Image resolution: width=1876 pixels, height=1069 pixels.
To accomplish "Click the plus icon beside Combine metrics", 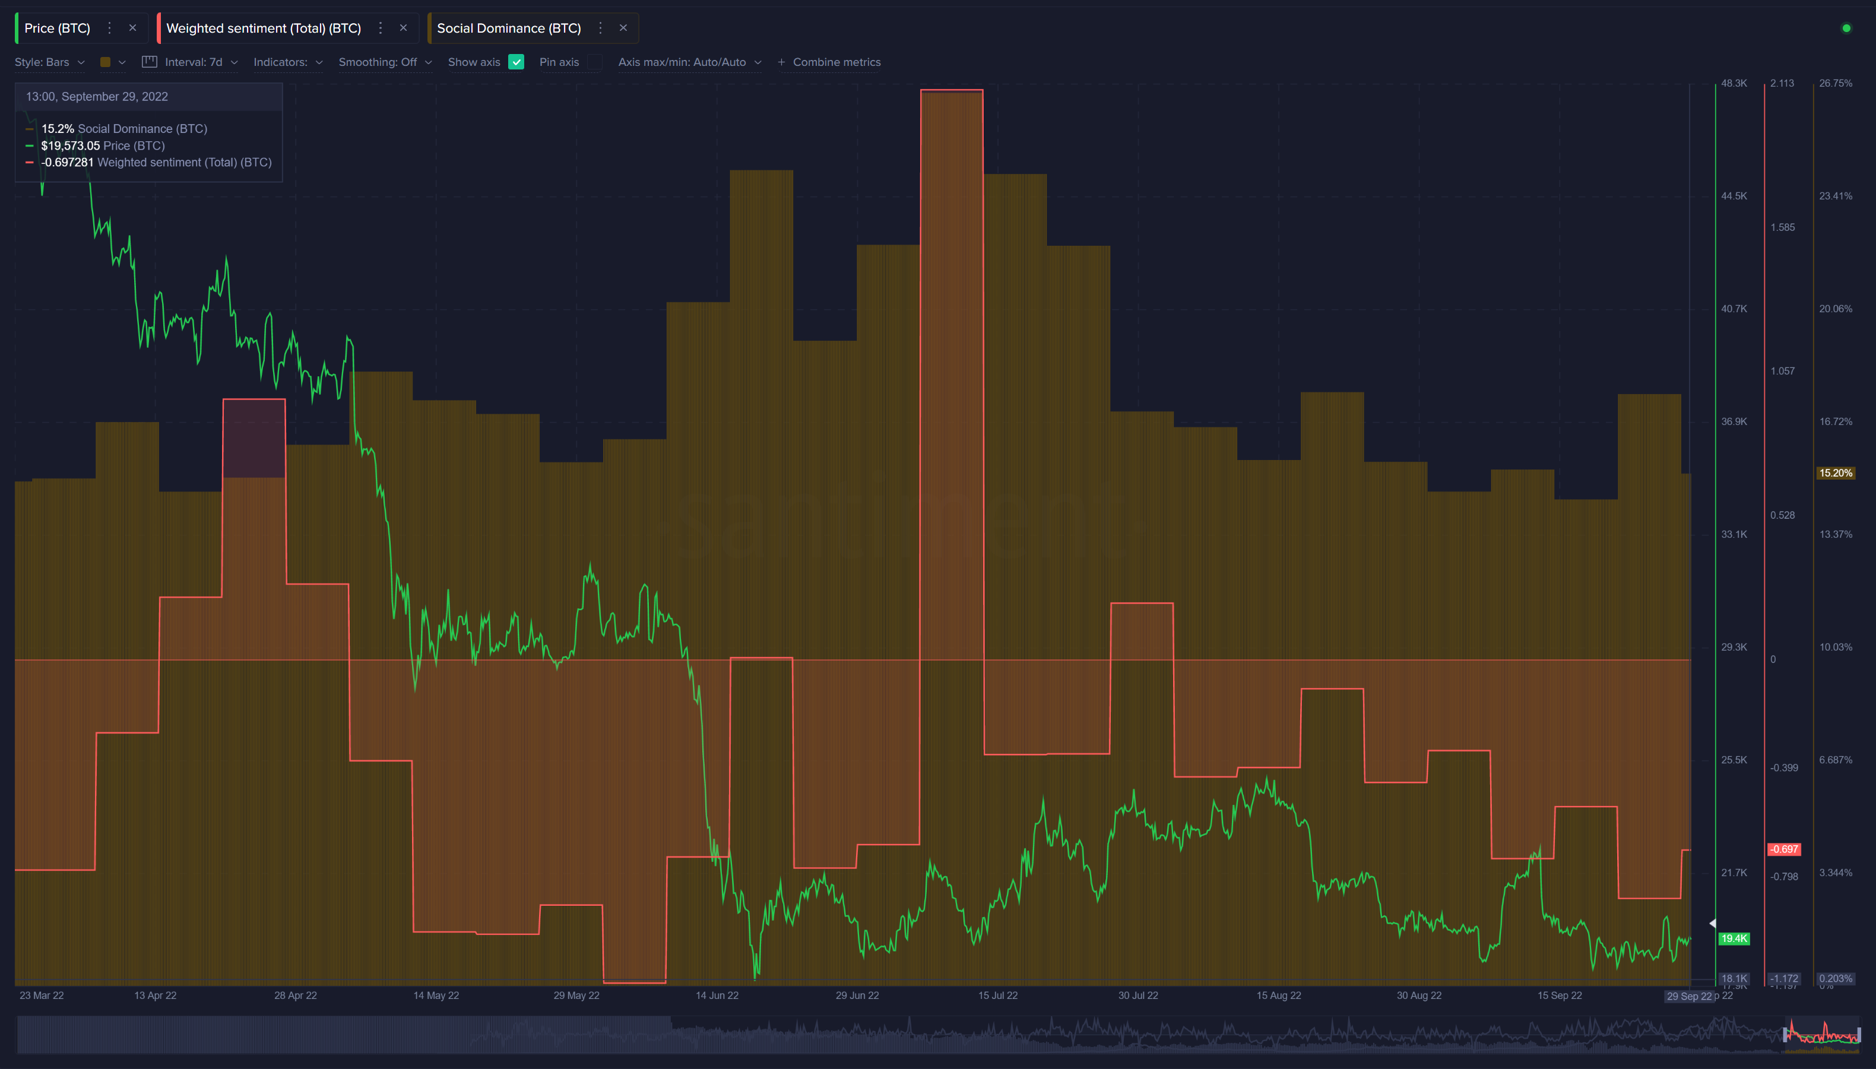I will [x=781, y=62].
